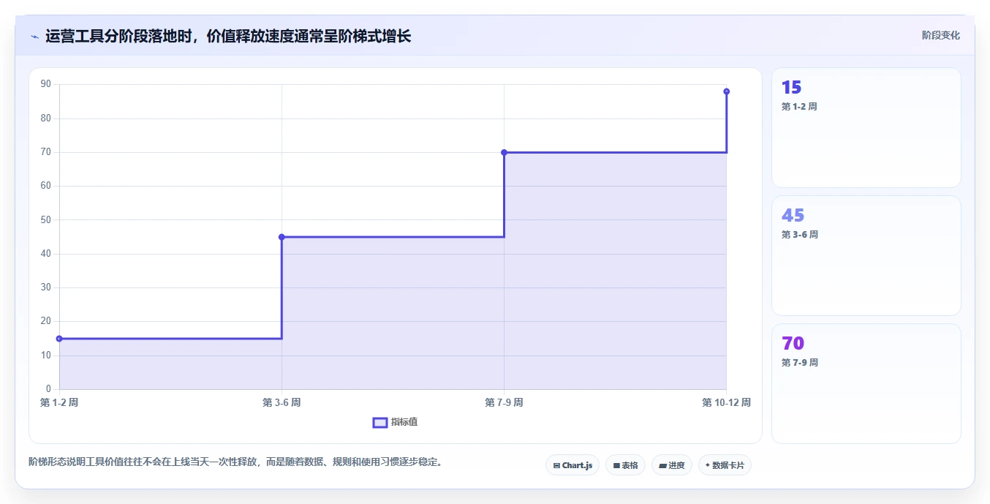Image resolution: width=990 pixels, height=504 pixels.
Task: Click the title 运营工具分阶段落地时 heading
Action: pos(228,36)
